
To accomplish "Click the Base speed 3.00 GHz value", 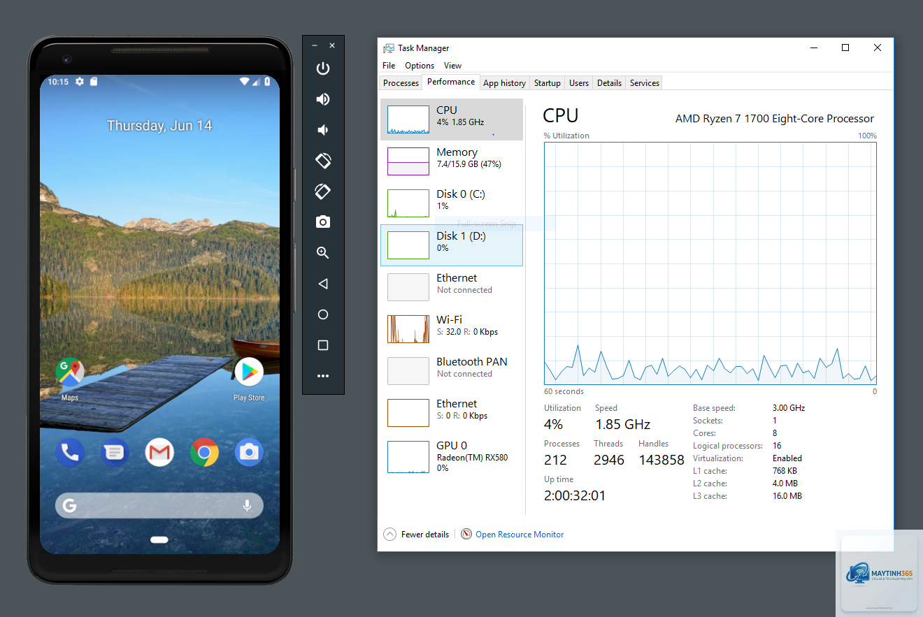I will click(x=789, y=408).
